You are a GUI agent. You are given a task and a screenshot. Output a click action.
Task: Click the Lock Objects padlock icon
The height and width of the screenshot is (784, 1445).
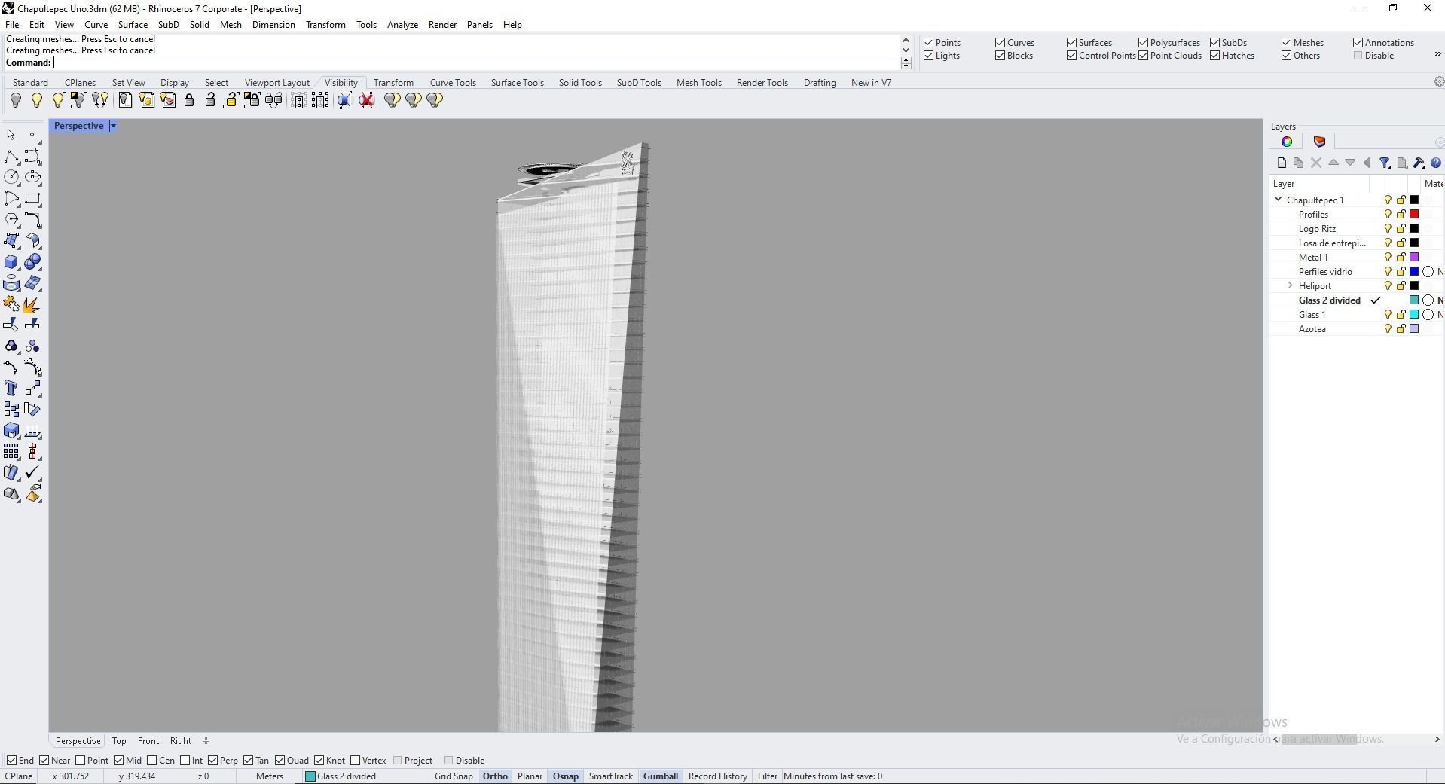(189, 100)
